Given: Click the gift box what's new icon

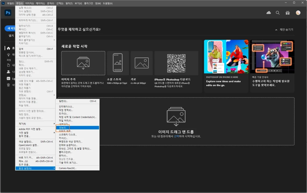Looking at the screenshot, I should pyautogui.click(x=287, y=13).
